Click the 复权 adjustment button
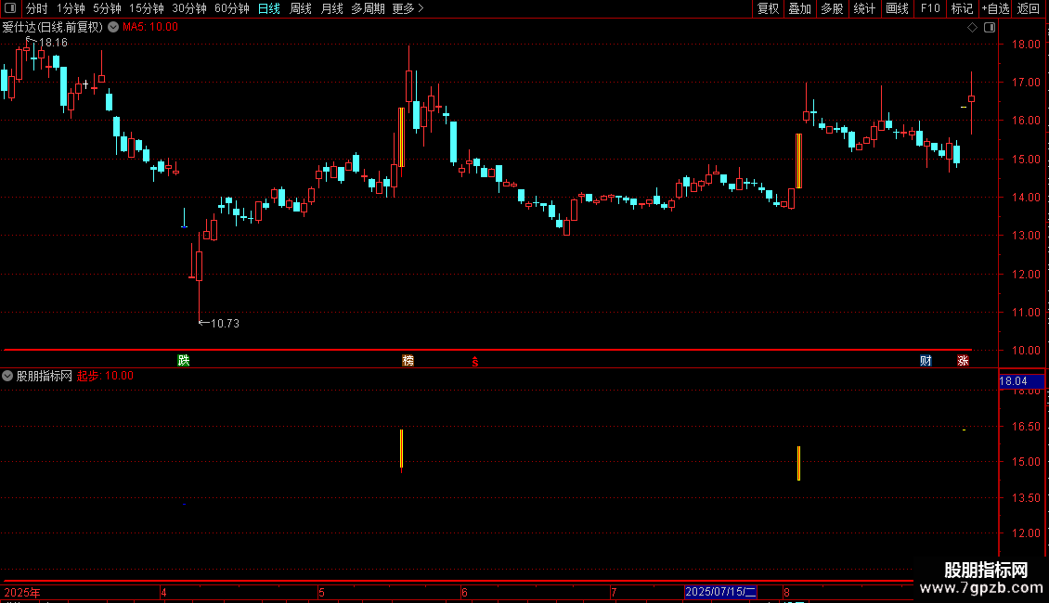 click(x=768, y=8)
